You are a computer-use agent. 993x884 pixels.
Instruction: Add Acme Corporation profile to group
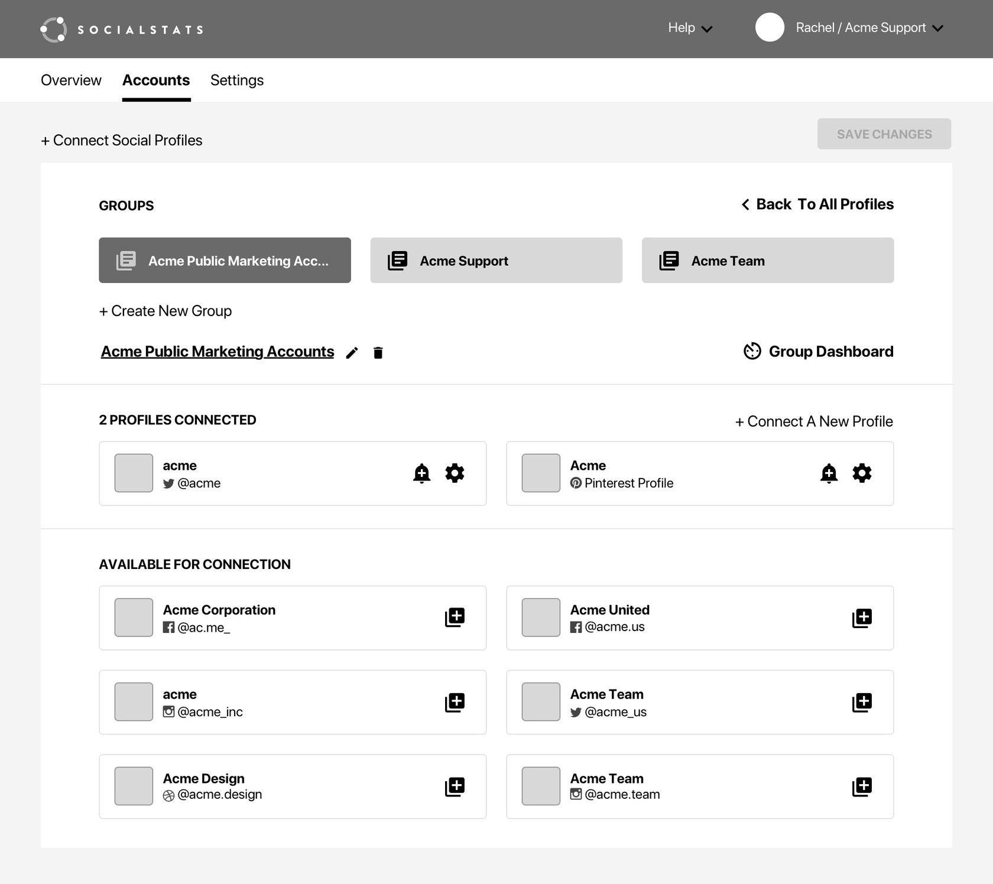[455, 617]
